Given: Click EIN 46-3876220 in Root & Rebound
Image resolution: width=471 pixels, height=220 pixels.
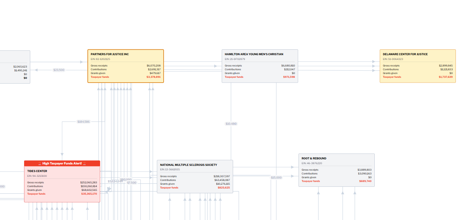Looking at the screenshot, I should click(x=312, y=163).
